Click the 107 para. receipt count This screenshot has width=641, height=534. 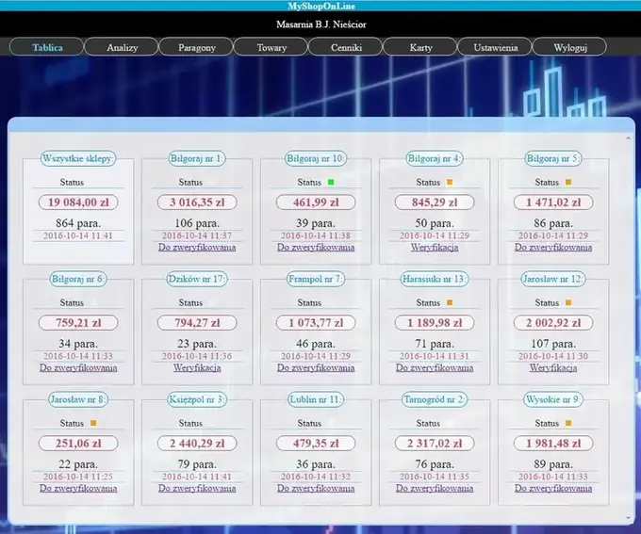(553, 344)
